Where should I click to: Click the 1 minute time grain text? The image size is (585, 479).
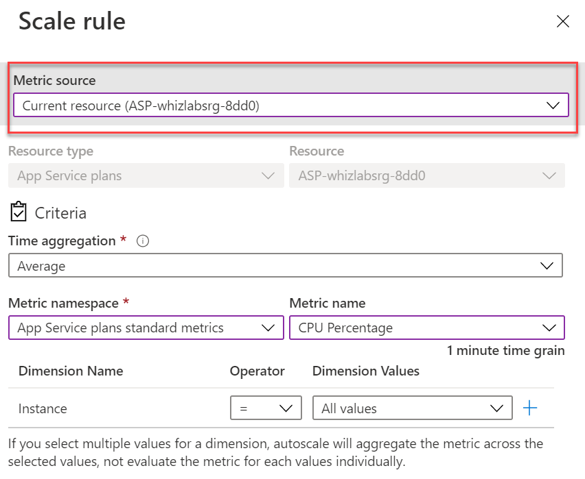tap(505, 351)
